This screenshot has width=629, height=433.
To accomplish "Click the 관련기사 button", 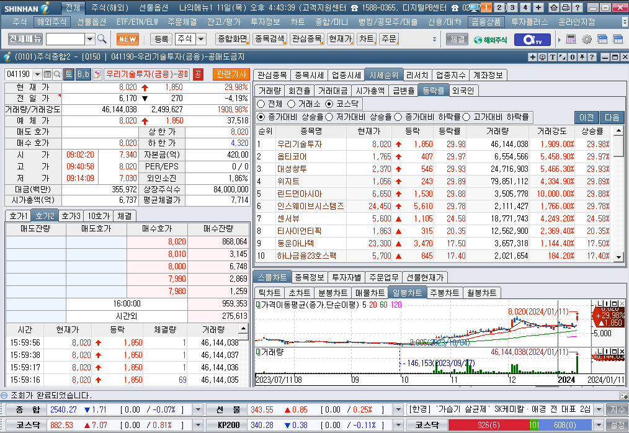I will coord(231,74).
